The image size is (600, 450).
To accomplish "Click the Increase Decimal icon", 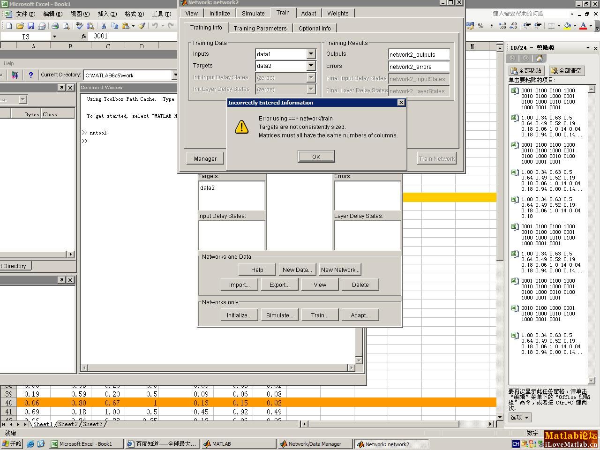I will pos(503,26).
